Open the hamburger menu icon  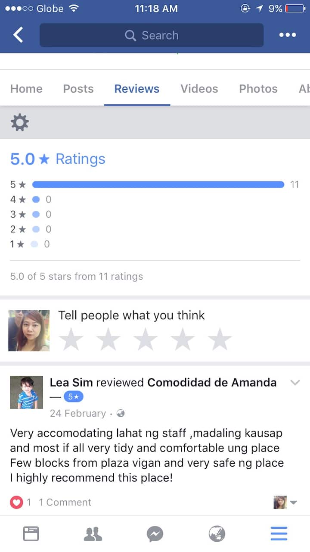click(x=279, y=534)
